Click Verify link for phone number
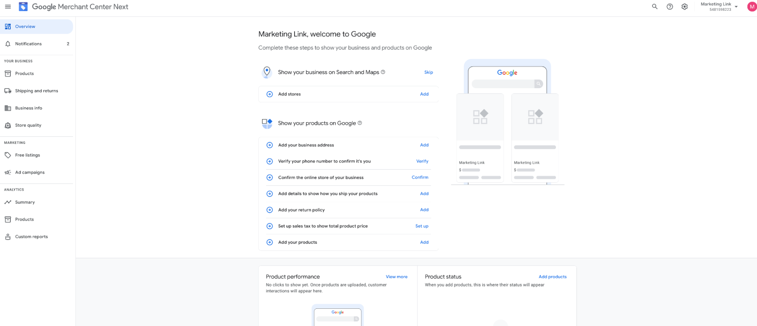Image resolution: width=757 pixels, height=326 pixels. coord(422,161)
